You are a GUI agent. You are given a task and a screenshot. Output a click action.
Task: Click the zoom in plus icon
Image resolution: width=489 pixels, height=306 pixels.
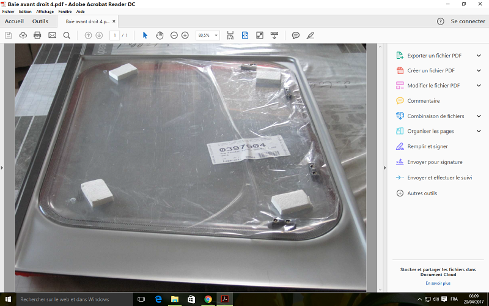[185, 35]
